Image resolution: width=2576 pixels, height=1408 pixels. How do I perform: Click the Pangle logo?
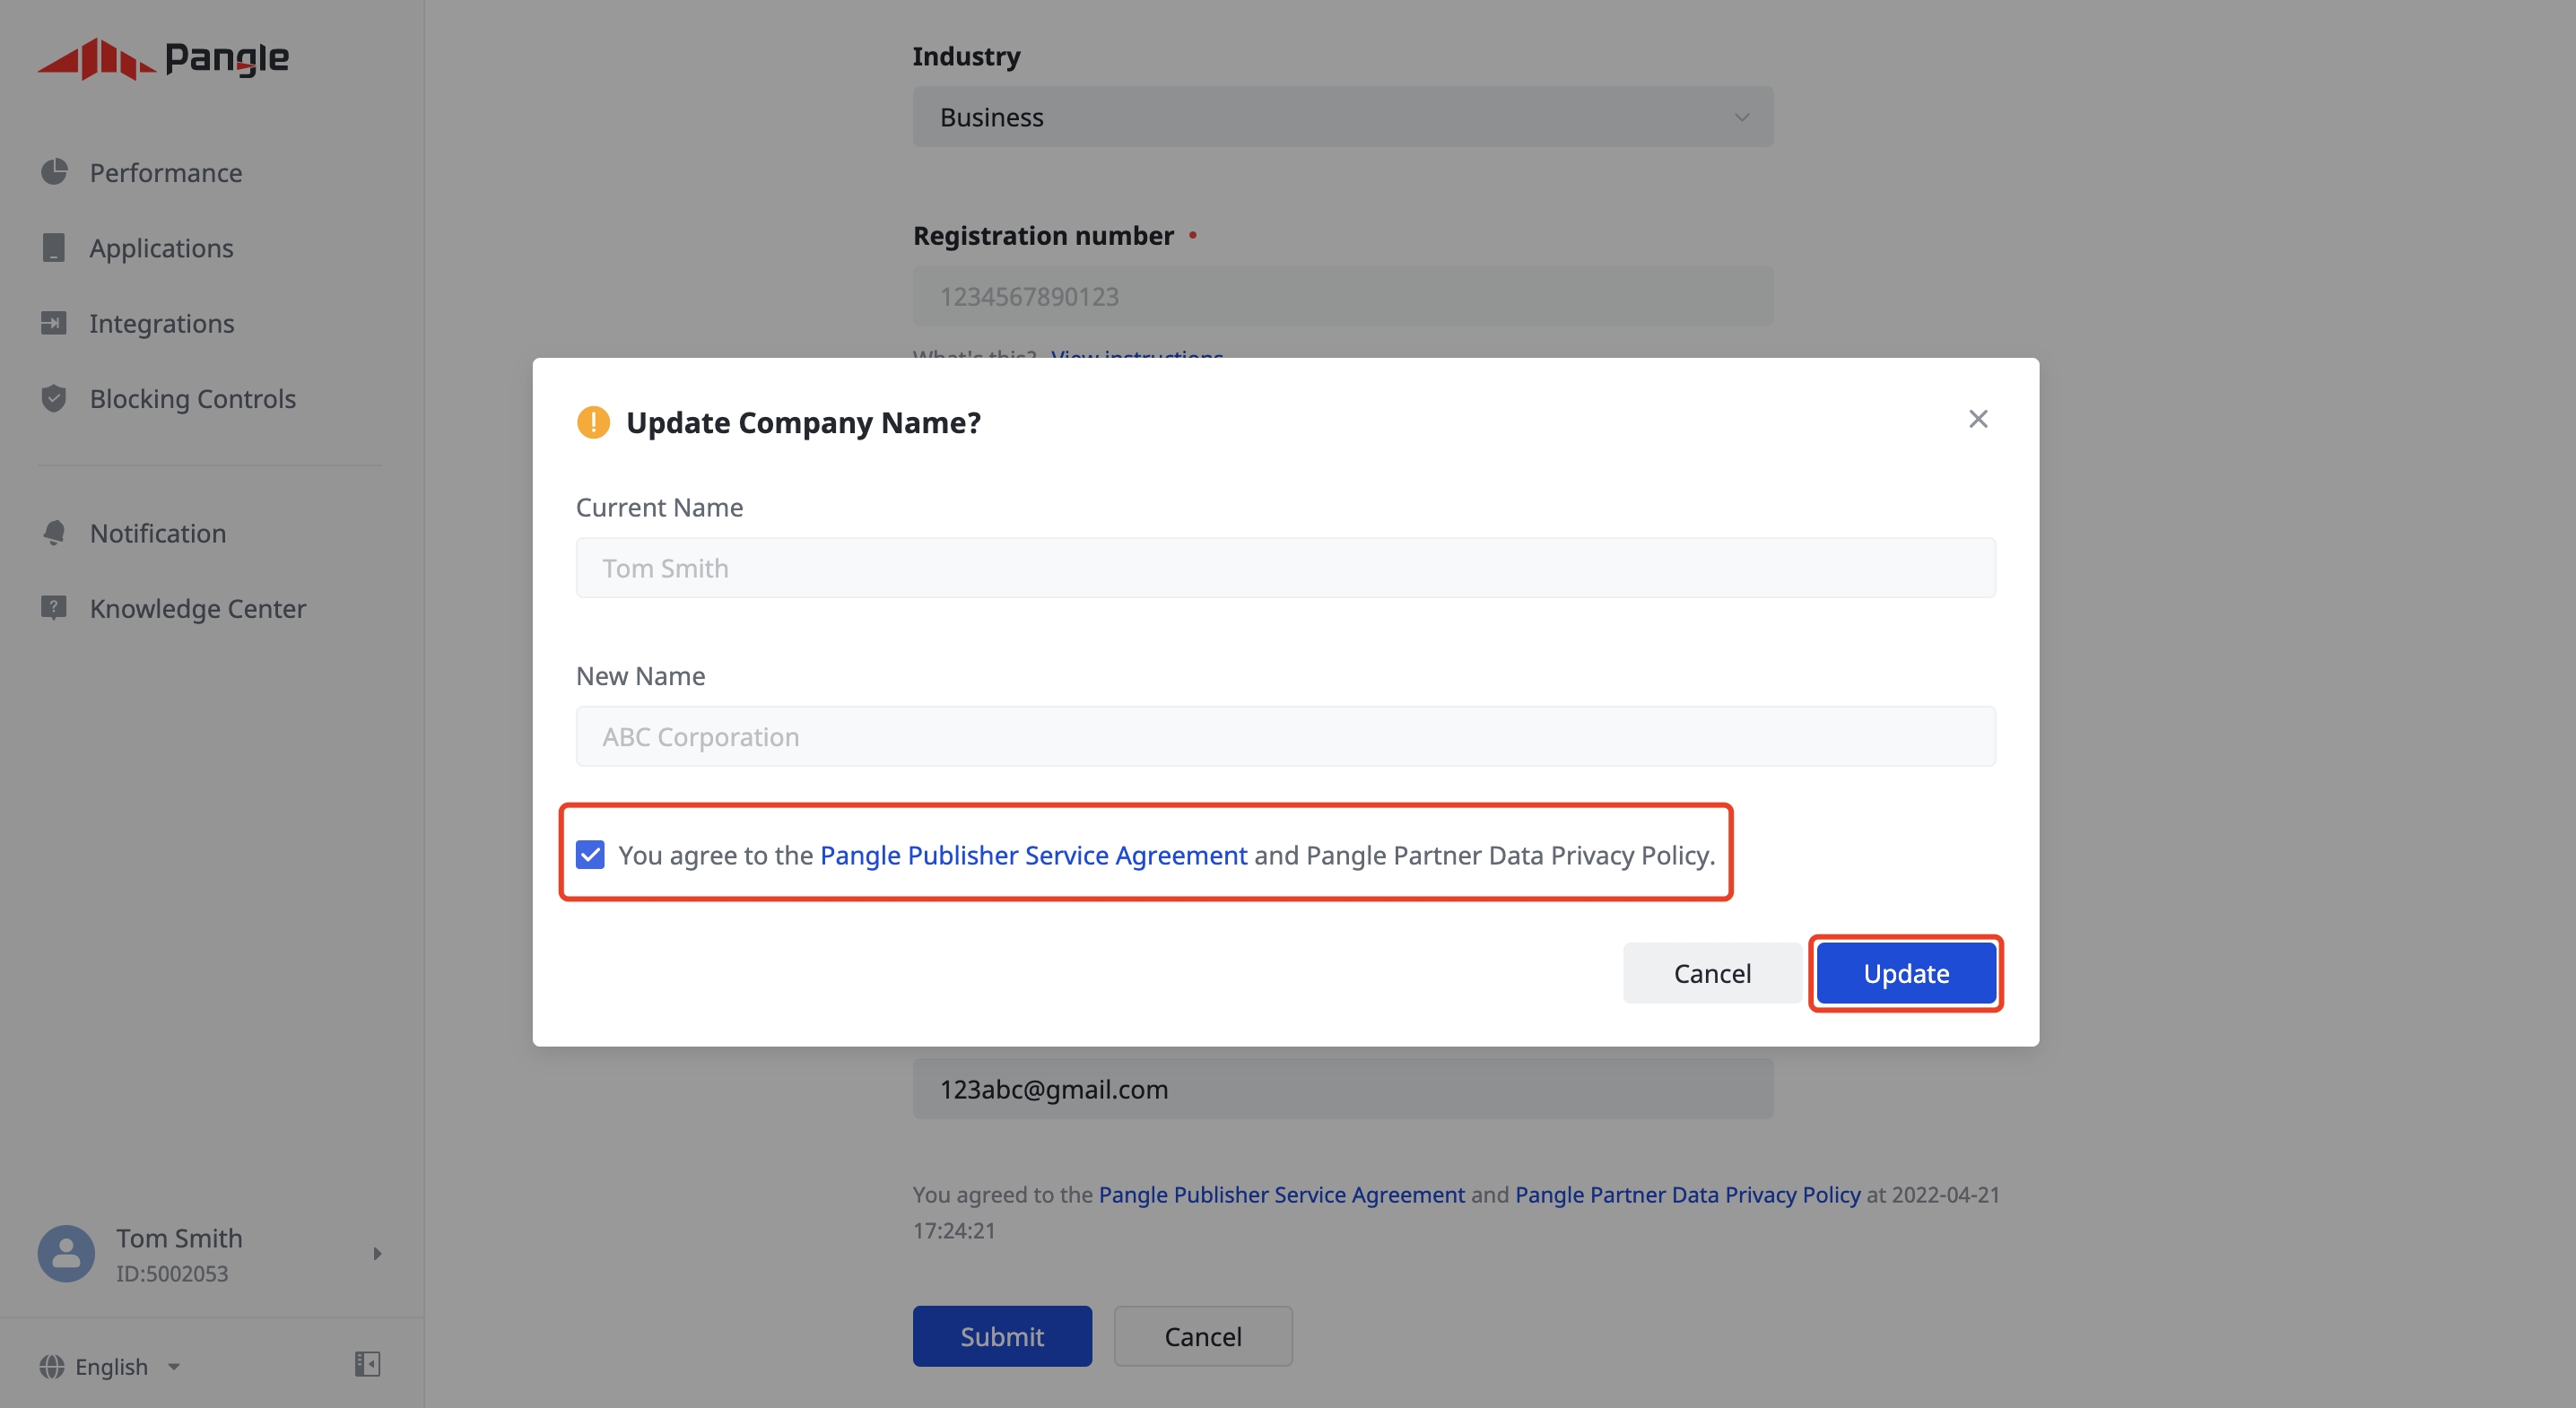click(163, 59)
